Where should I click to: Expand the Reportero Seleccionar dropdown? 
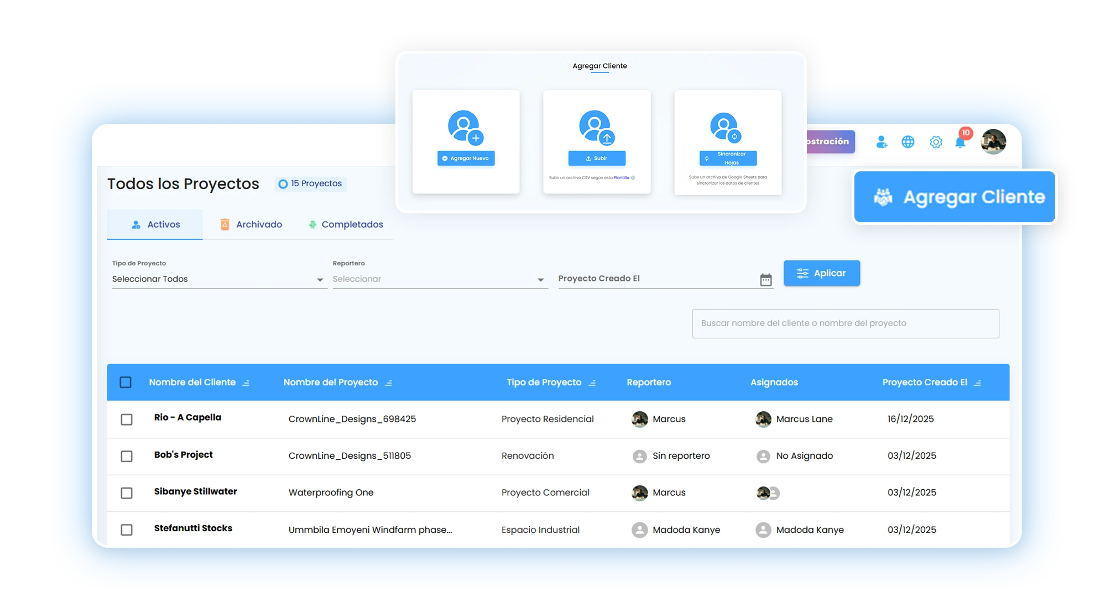click(440, 279)
